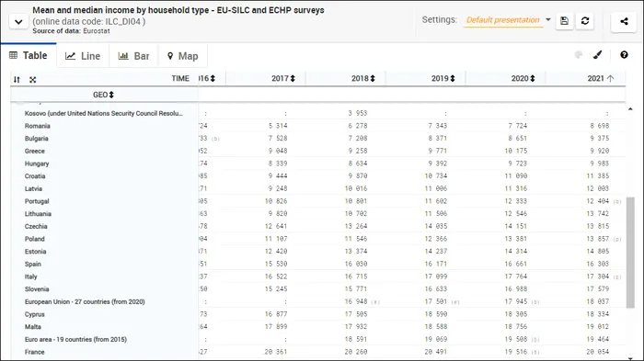
Task: Click the paintbrush format icon
Action: 598,55
